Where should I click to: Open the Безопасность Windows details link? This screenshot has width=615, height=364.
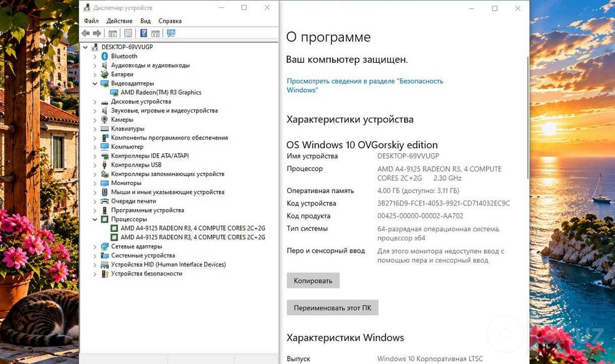365,85
